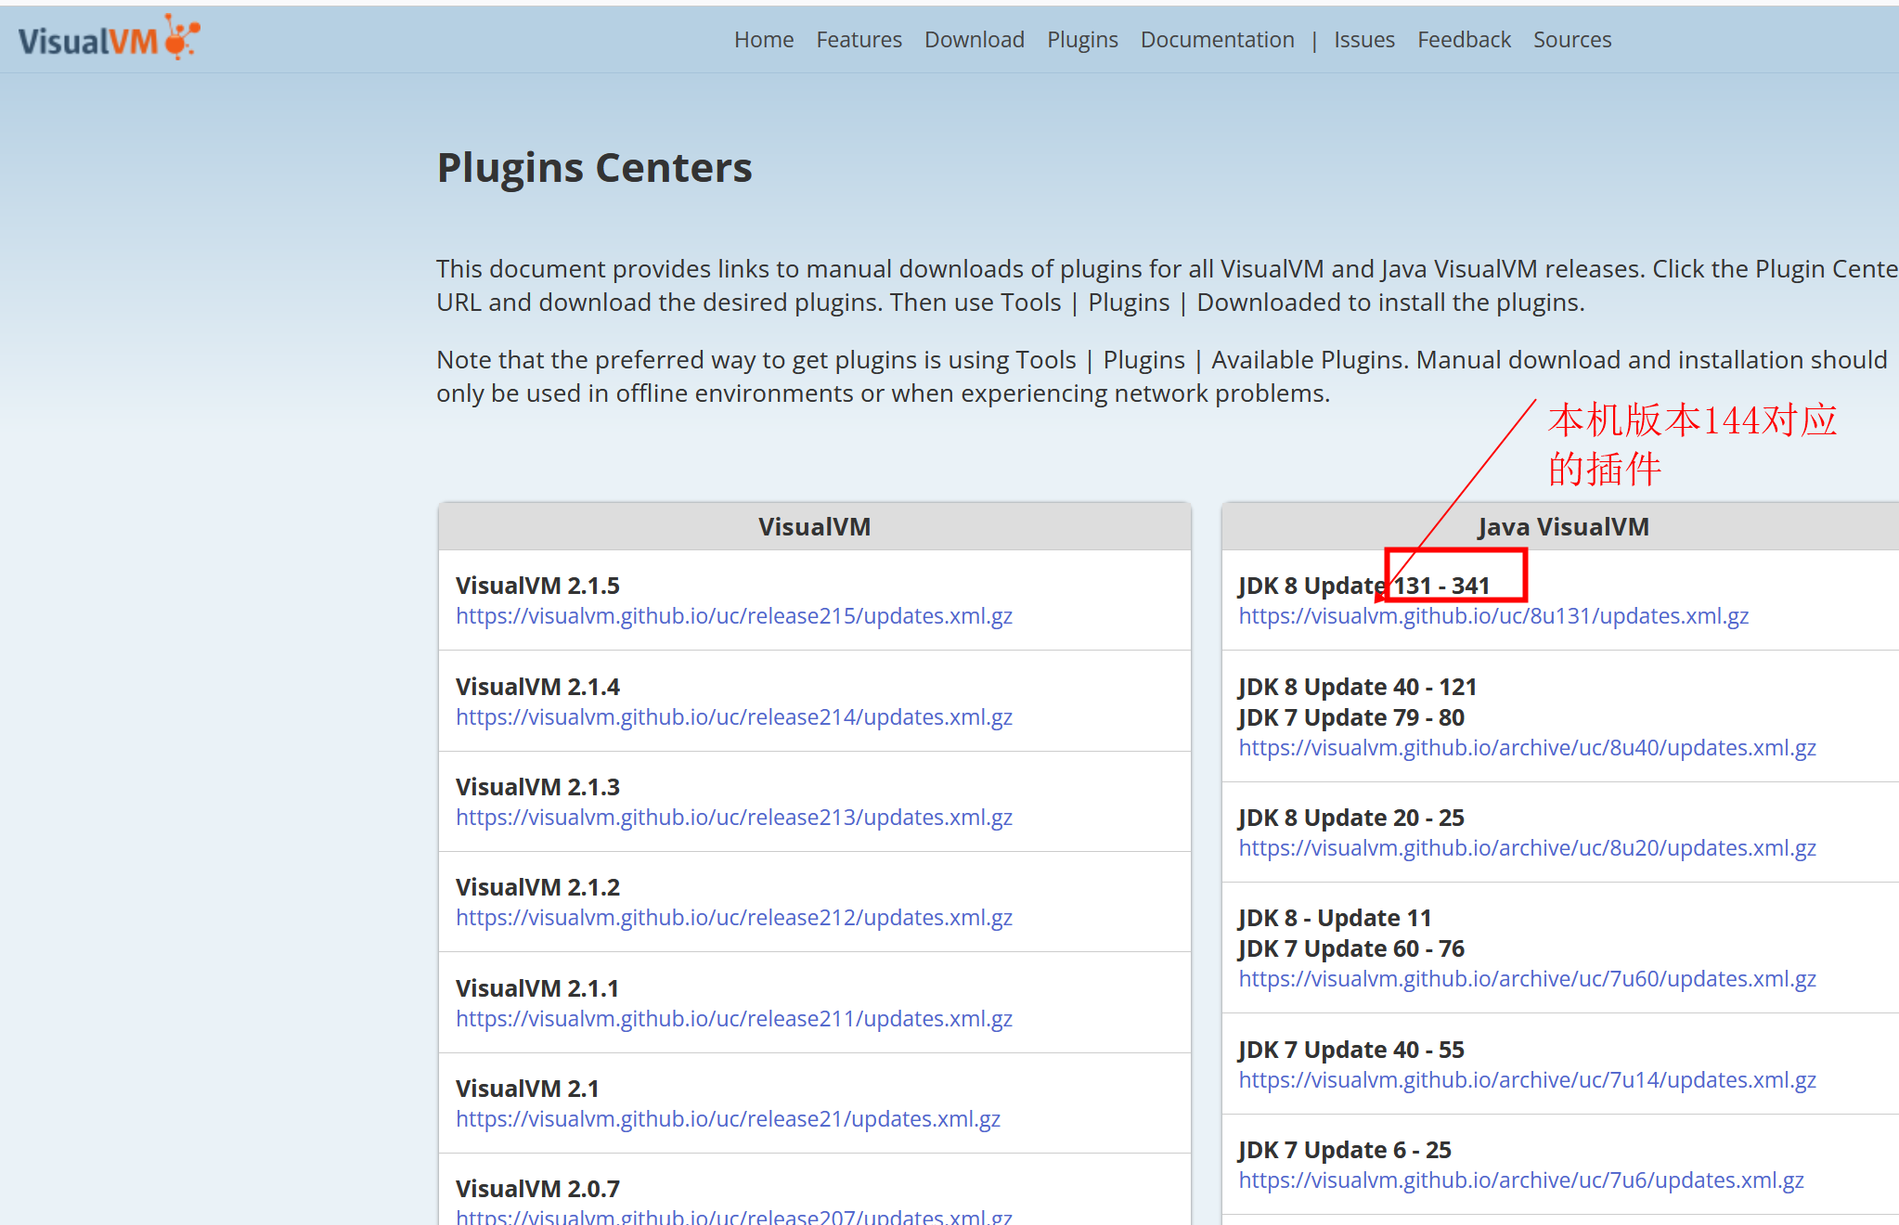
Task: Click the 'JDK 8 Update 131 - 341' title
Action: tap(1363, 586)
